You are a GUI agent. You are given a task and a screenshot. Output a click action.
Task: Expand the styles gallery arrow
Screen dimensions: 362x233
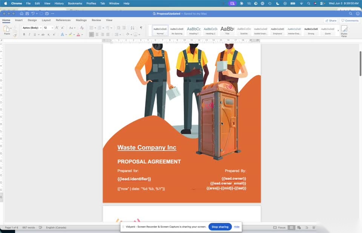tap(338, 30)
